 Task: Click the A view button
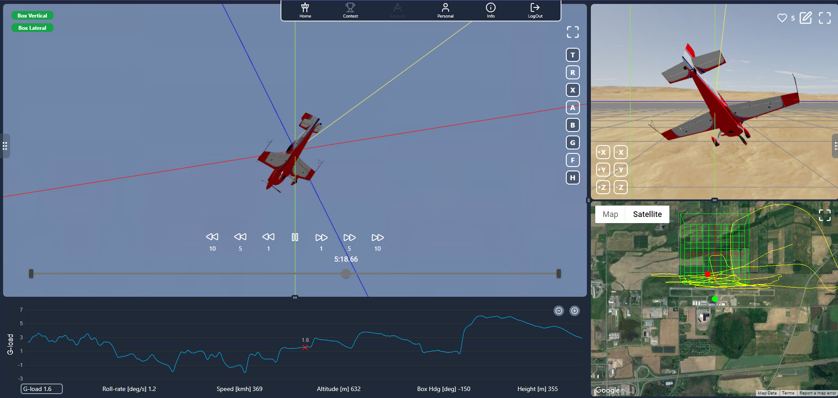coord(572,107)
